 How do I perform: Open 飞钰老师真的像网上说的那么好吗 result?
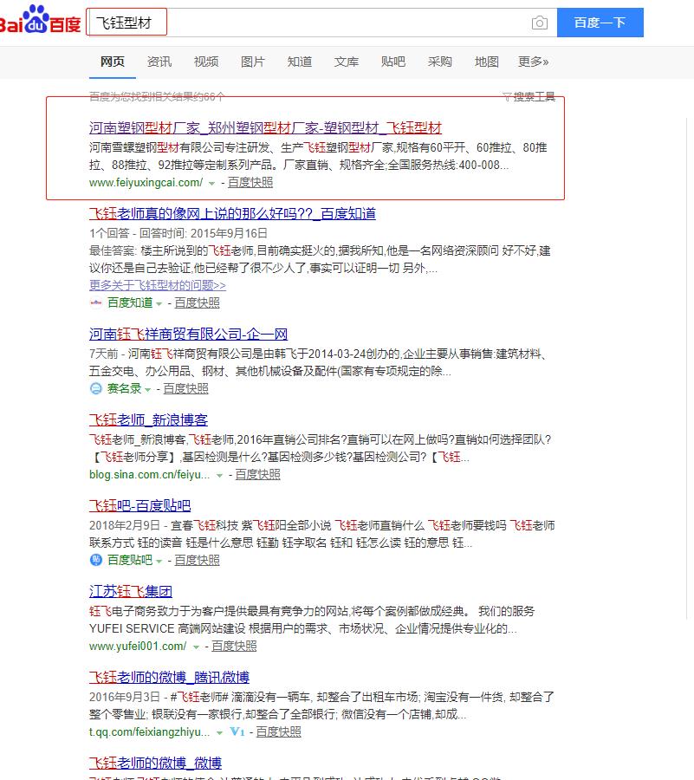(232, 214)
